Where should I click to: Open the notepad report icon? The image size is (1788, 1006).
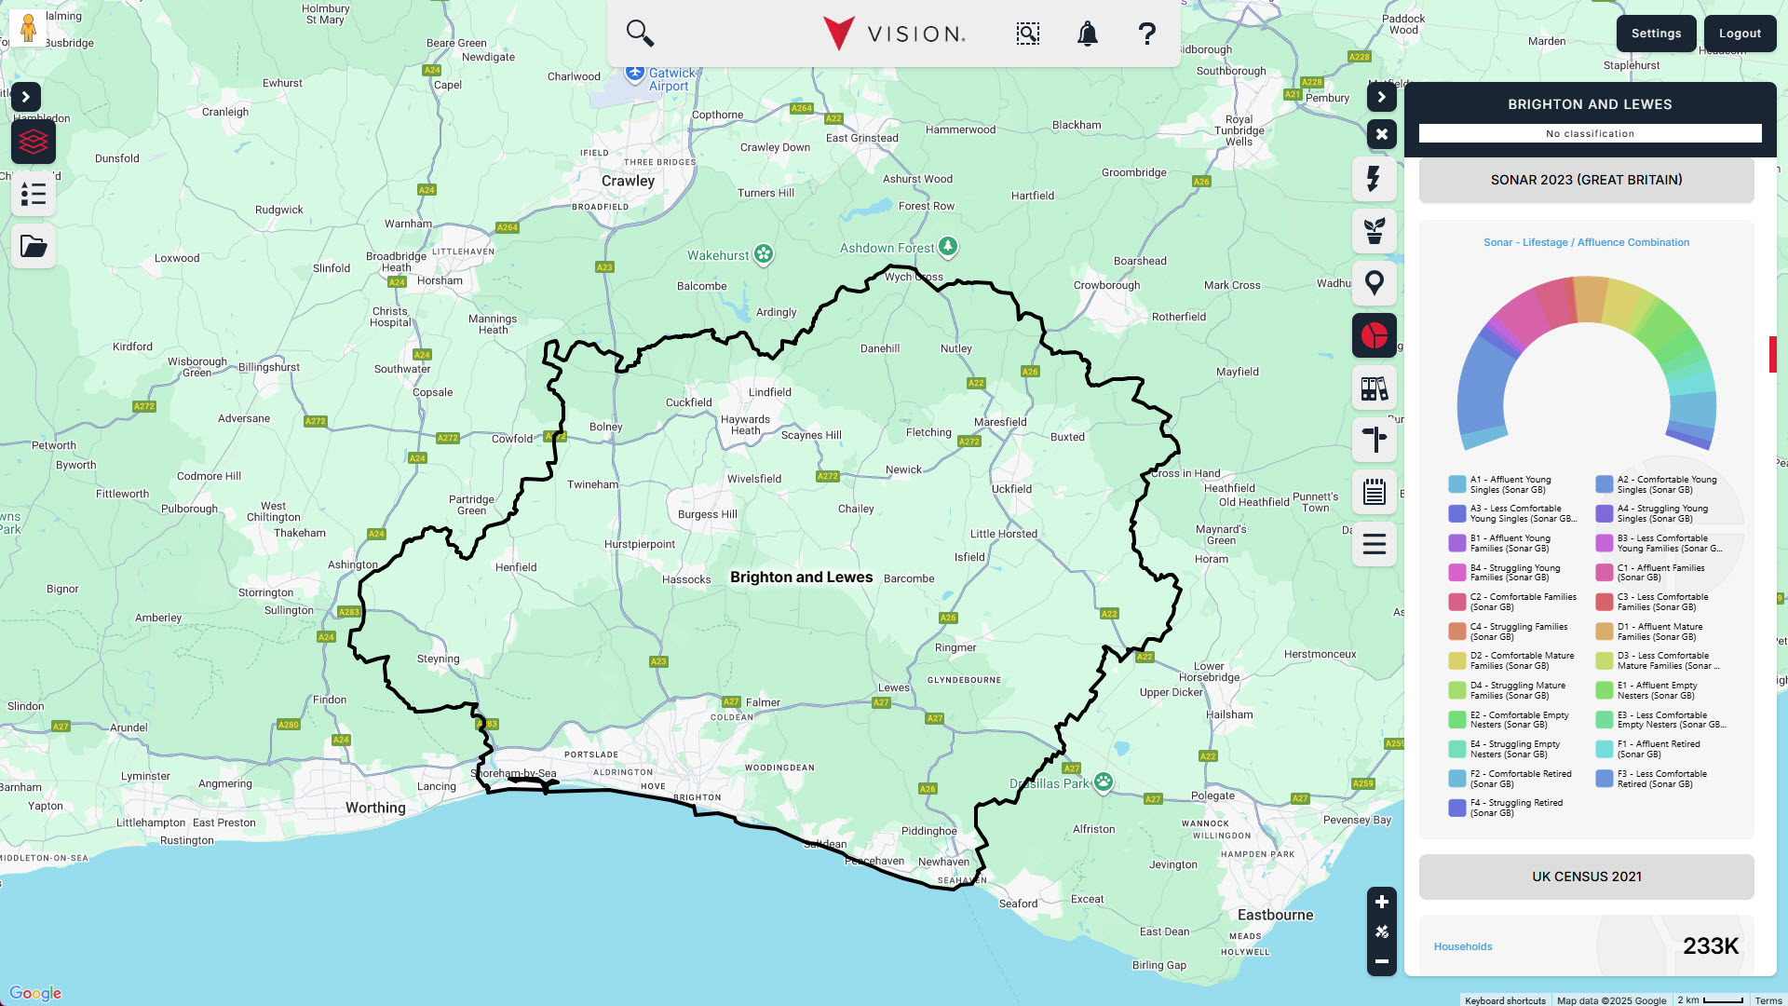[x=1374, y=492]
